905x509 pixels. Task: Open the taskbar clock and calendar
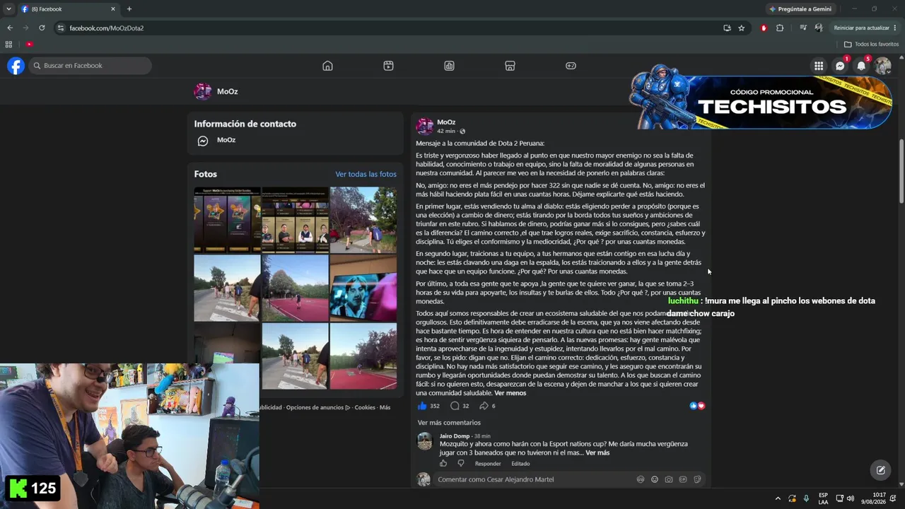pos(873,498)
